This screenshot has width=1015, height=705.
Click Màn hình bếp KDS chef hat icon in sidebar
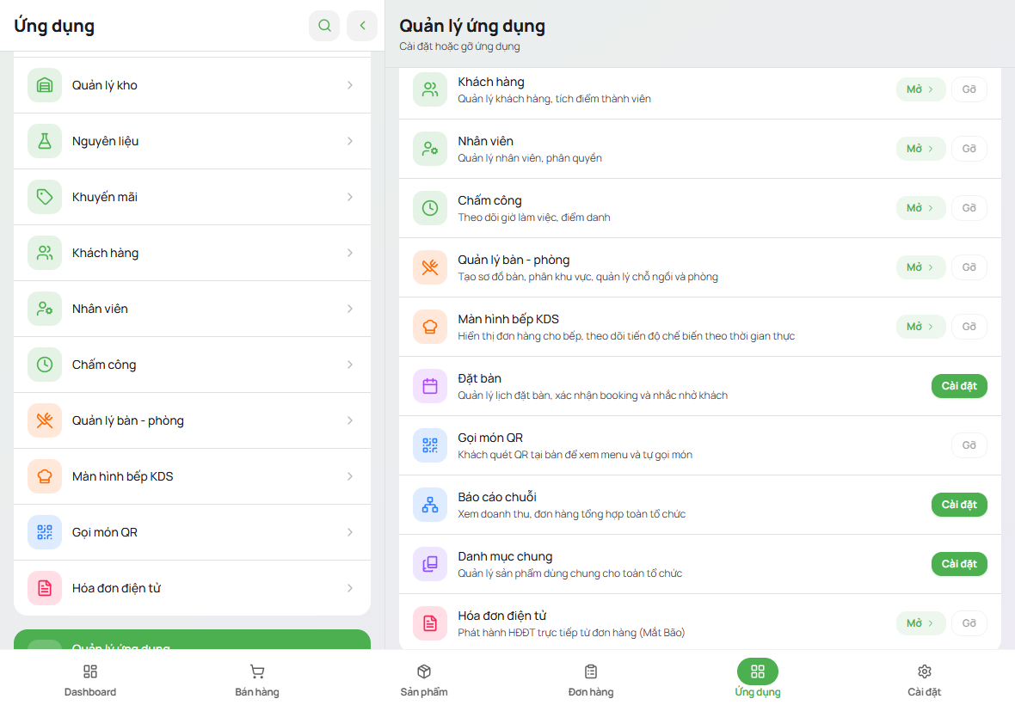(x=45, y=476)
